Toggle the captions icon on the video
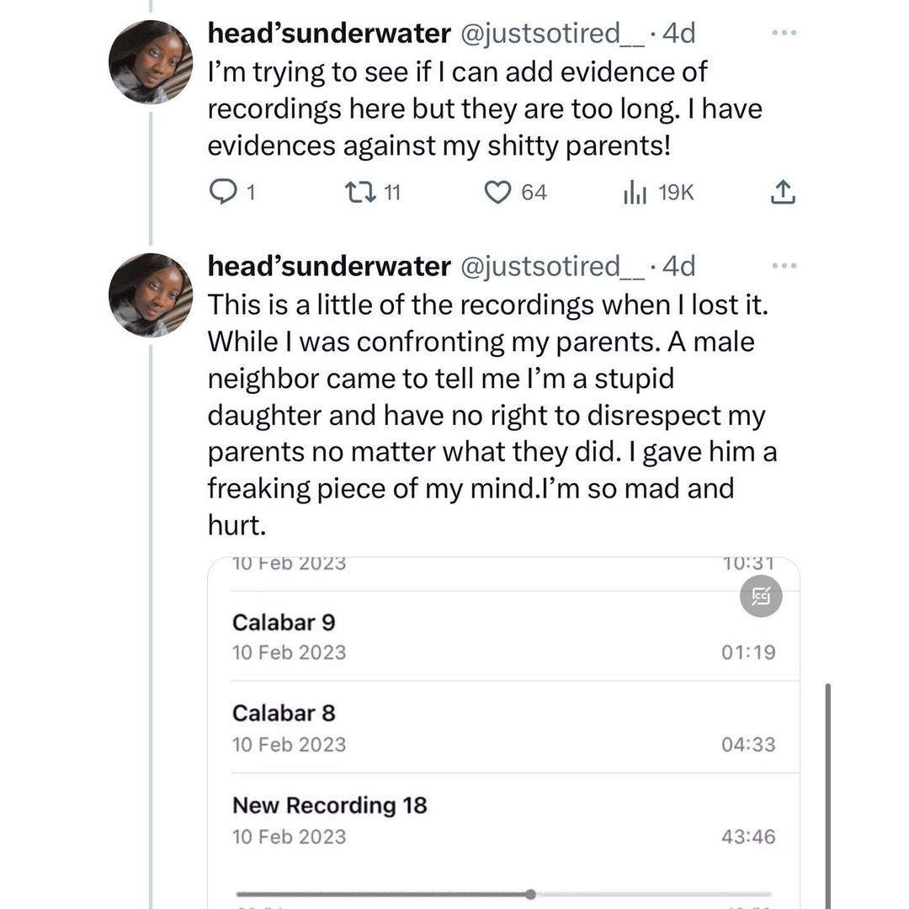Viewport: 909px width, 909px height. tap(760, 597)
